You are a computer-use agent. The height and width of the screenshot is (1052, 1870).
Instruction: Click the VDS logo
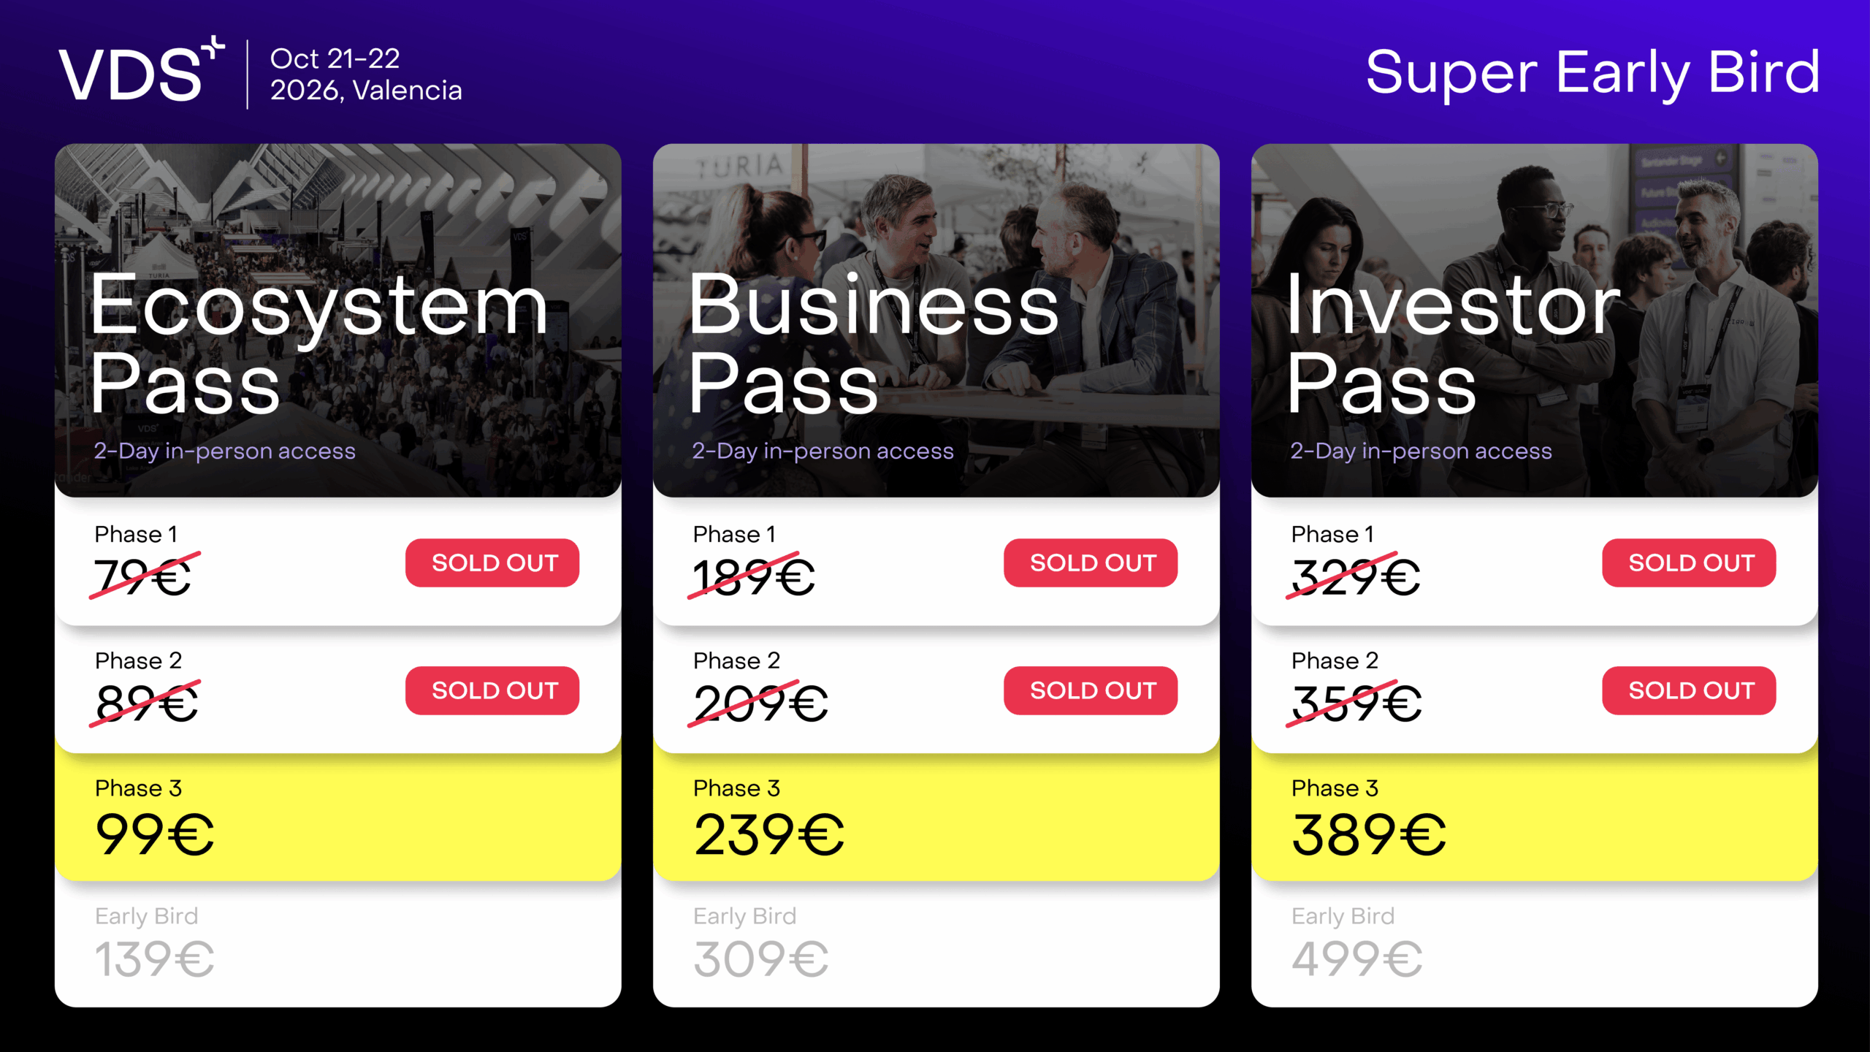[139, 73]
